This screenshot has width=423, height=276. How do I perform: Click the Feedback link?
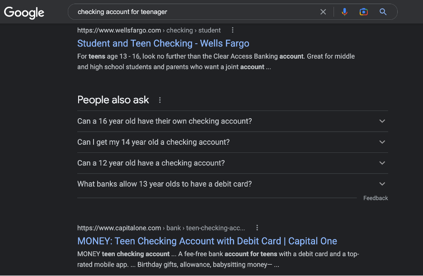(x=376, y=198)
